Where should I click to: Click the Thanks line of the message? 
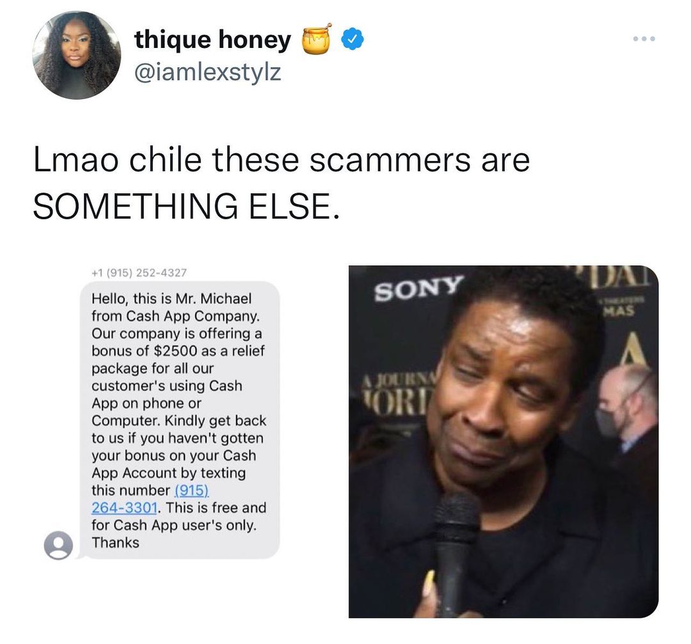point(115,543)
